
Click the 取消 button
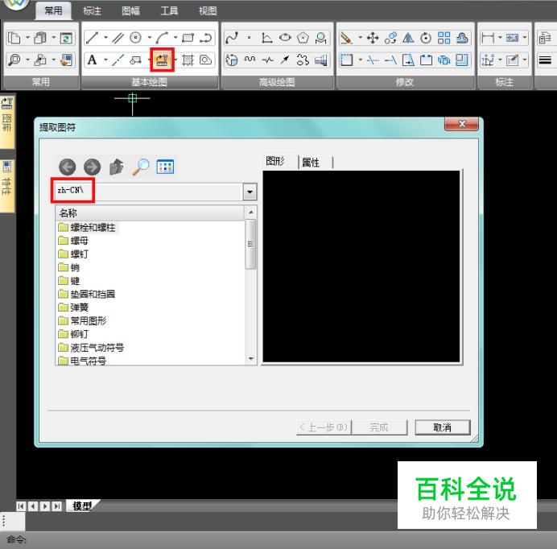tap(443, 427)
